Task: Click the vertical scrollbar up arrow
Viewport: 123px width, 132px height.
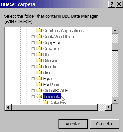Action: coord(115,31)
